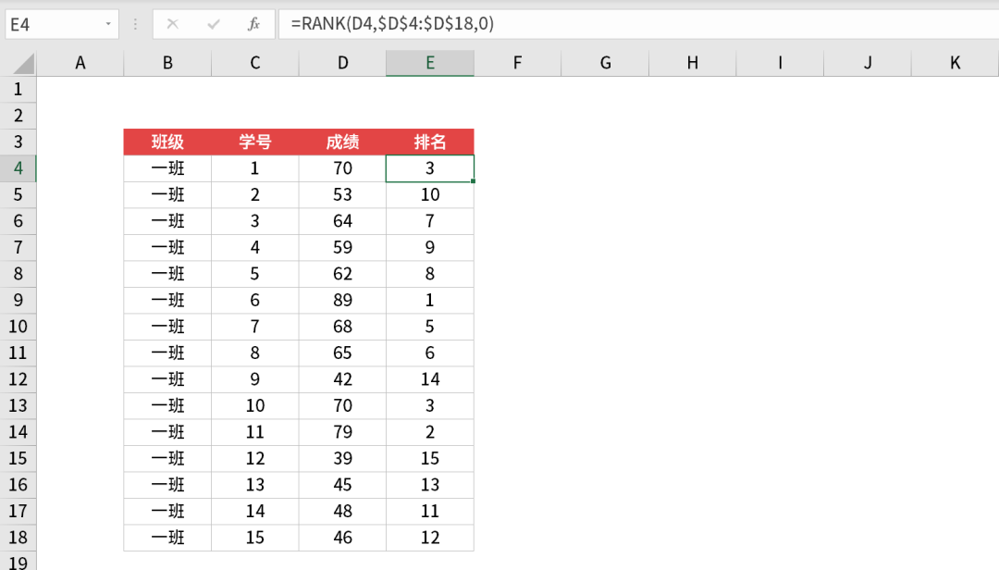Select column C header
Viewport: 999px width, 570px height.
click(x=255, y=63)
